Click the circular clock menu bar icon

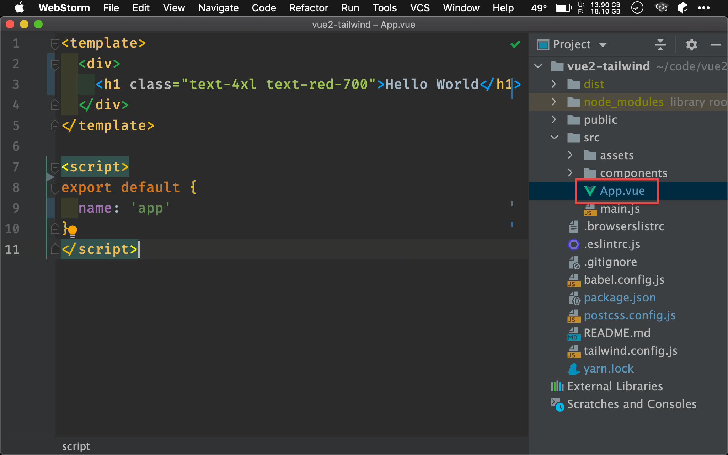click(x=637, y=7)
